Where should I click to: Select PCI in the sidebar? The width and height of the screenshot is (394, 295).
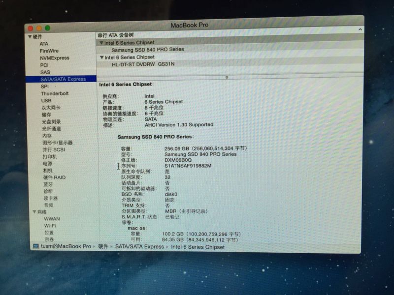(x=44, y=65)
